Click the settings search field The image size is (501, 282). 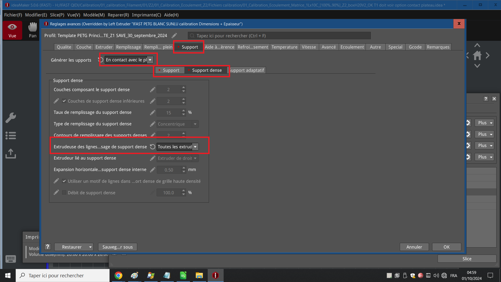point(279,36)
